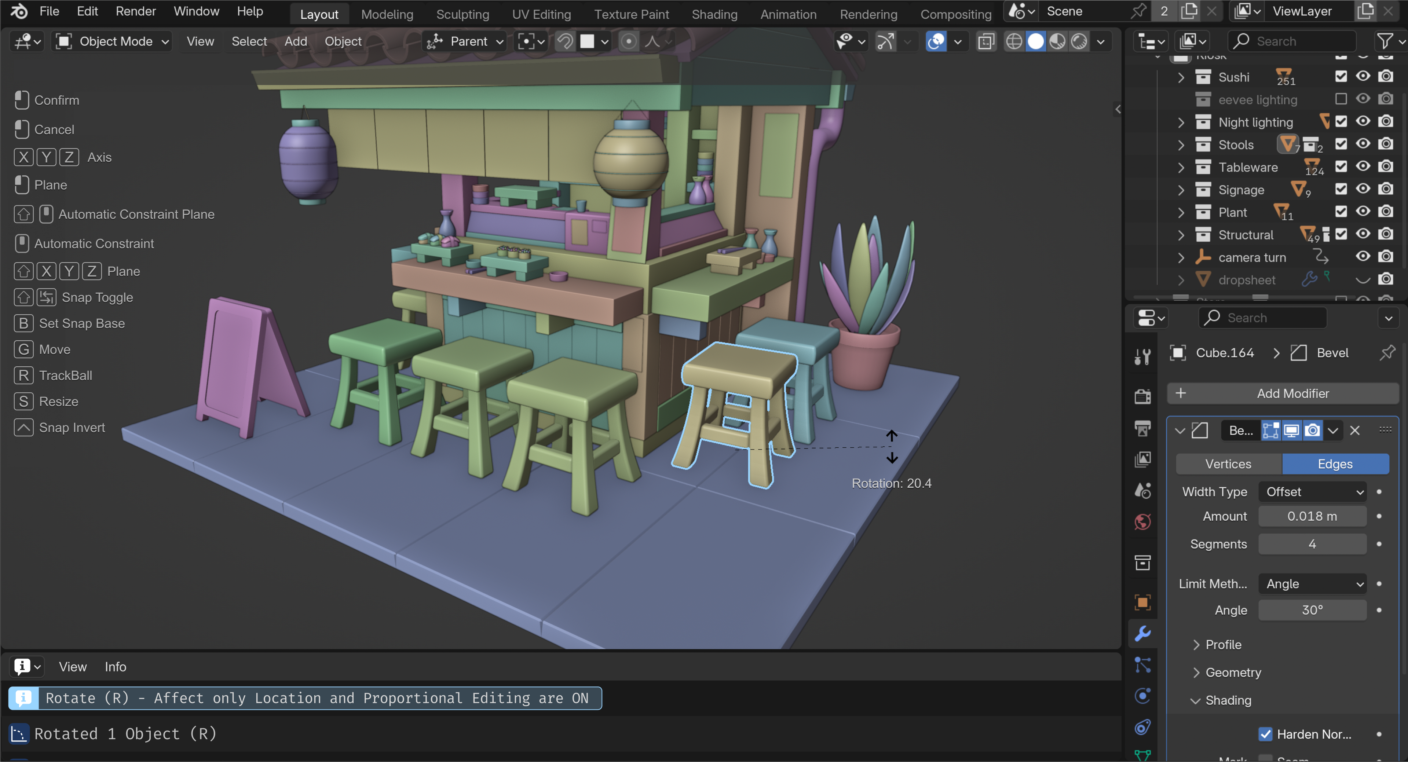Switch viewport to wireframe shading
Viewport: 1408px width, 762px height.
click(1014, 41)
